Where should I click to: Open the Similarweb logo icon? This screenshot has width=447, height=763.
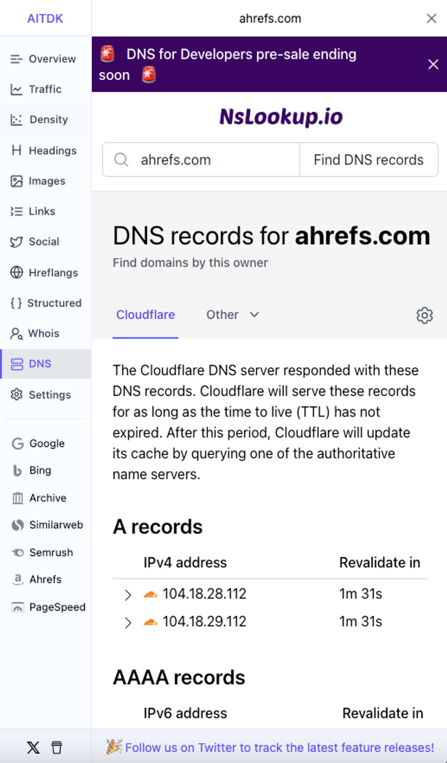click(18, 525)
